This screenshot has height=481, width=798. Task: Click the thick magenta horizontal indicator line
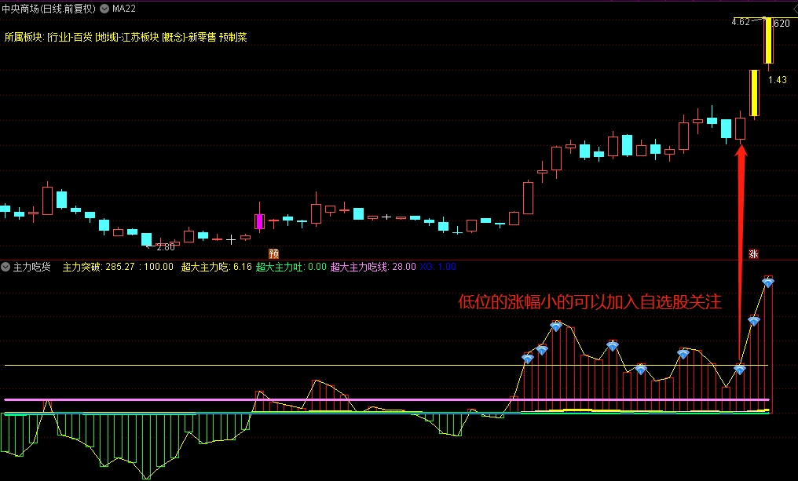pos(386,400)
